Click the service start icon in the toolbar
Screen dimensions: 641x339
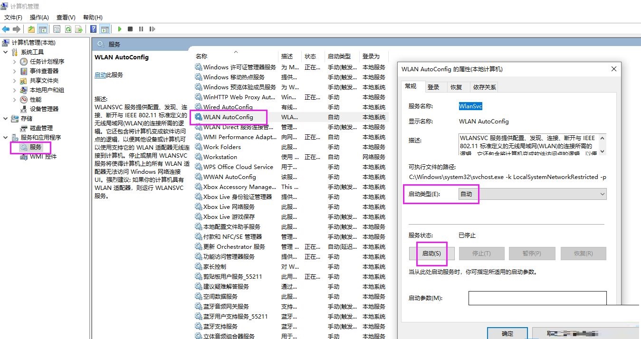(119, 28)
